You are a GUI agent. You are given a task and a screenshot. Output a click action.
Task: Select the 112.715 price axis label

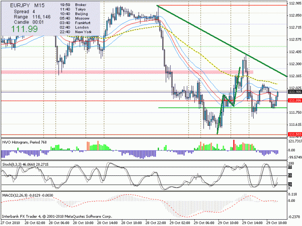295,27
